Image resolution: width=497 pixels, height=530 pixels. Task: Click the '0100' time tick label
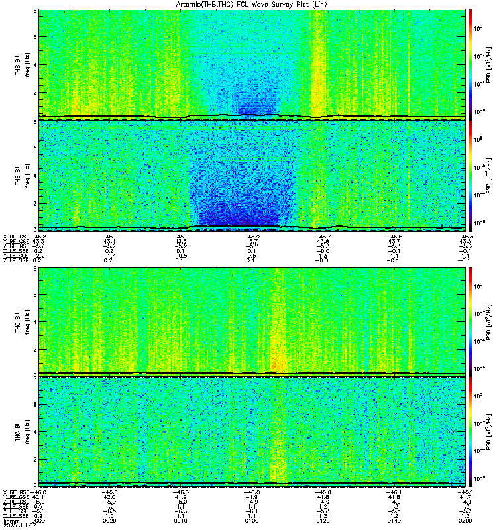(252, 521)
